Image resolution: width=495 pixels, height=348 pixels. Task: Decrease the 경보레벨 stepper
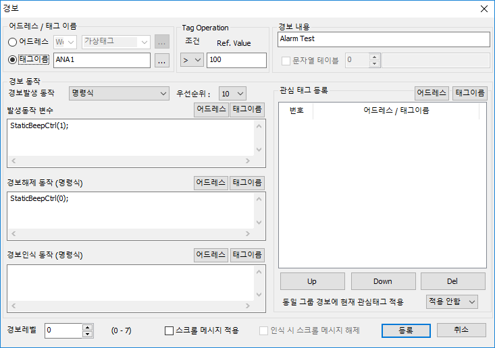tap(87, 334)
